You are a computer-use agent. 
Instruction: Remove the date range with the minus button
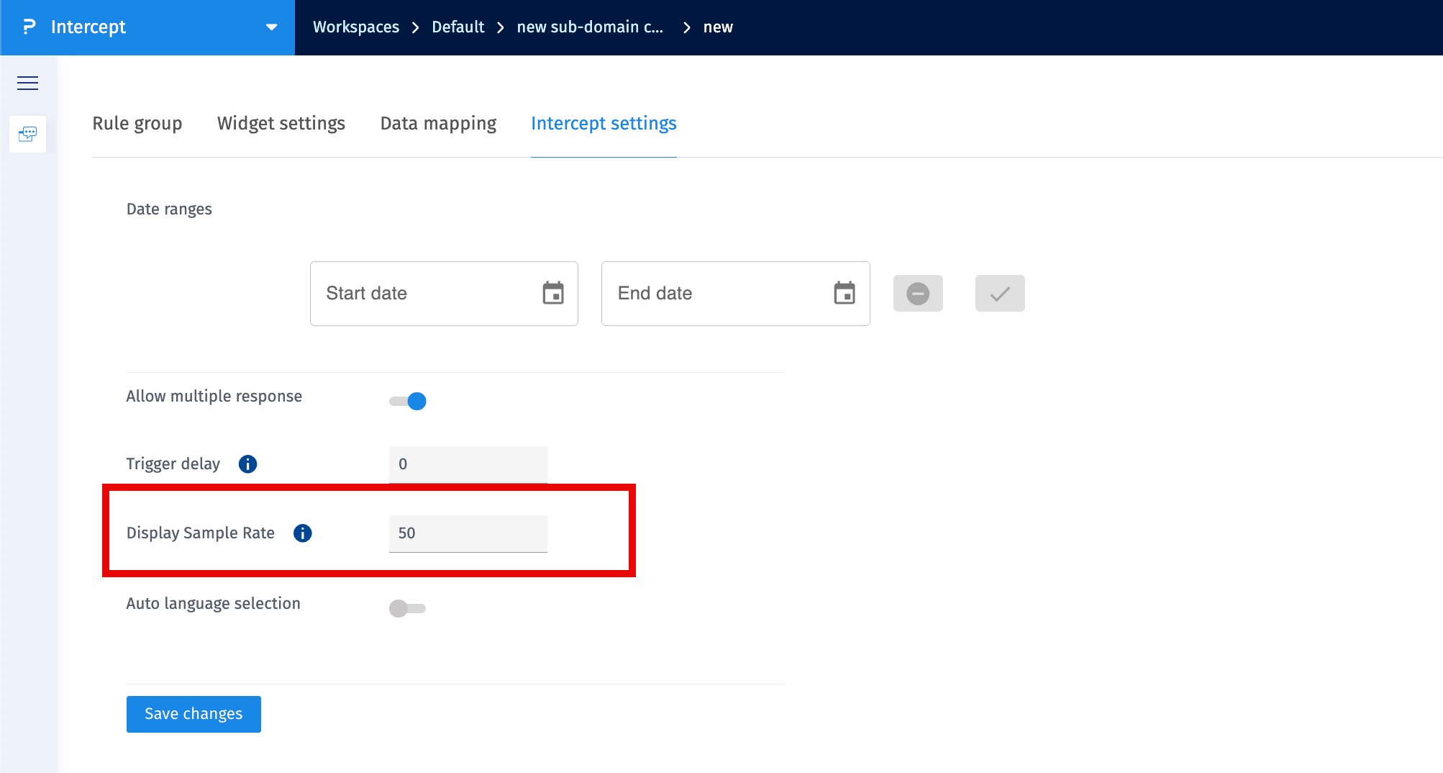pyautogui.click(x=918, y=294)
